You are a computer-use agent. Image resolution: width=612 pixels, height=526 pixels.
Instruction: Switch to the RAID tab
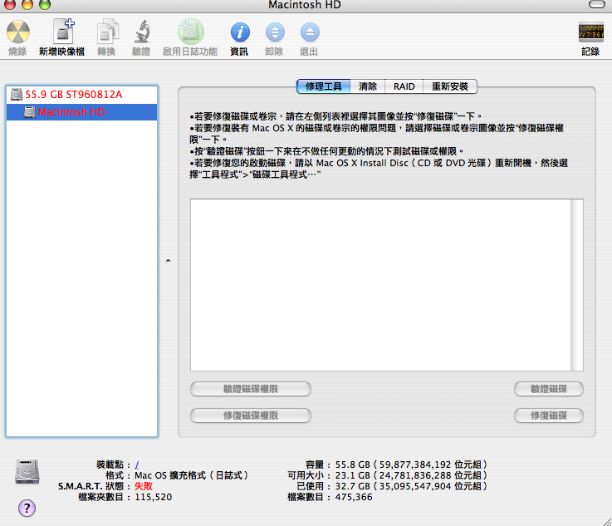point(404,86)
